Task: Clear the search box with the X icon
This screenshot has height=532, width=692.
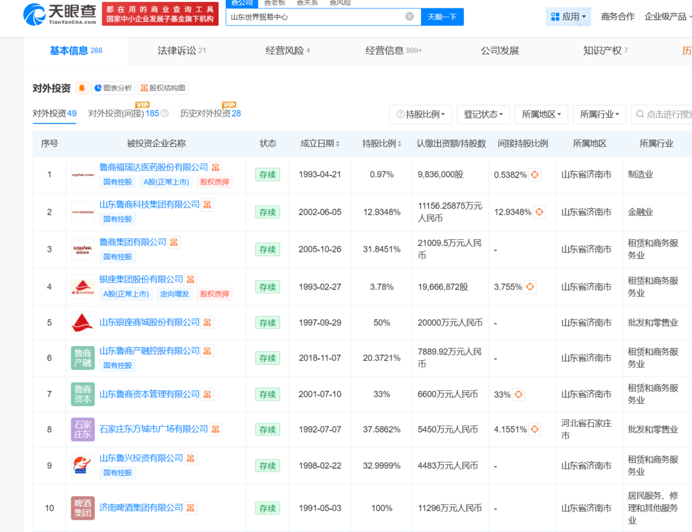Action: [x=409, y=17]
